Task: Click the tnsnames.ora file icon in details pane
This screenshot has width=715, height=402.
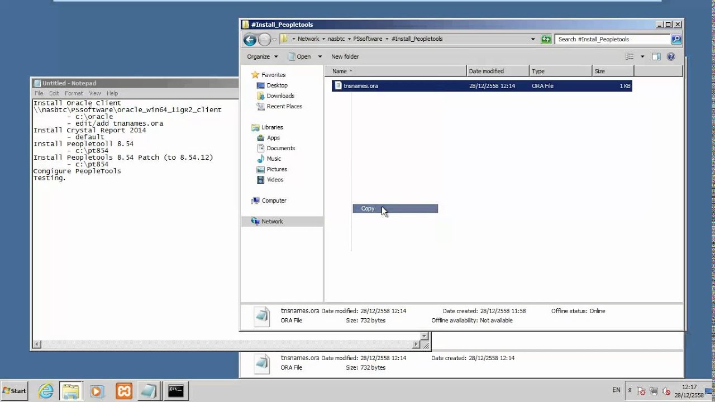Action: coord(262,316)
